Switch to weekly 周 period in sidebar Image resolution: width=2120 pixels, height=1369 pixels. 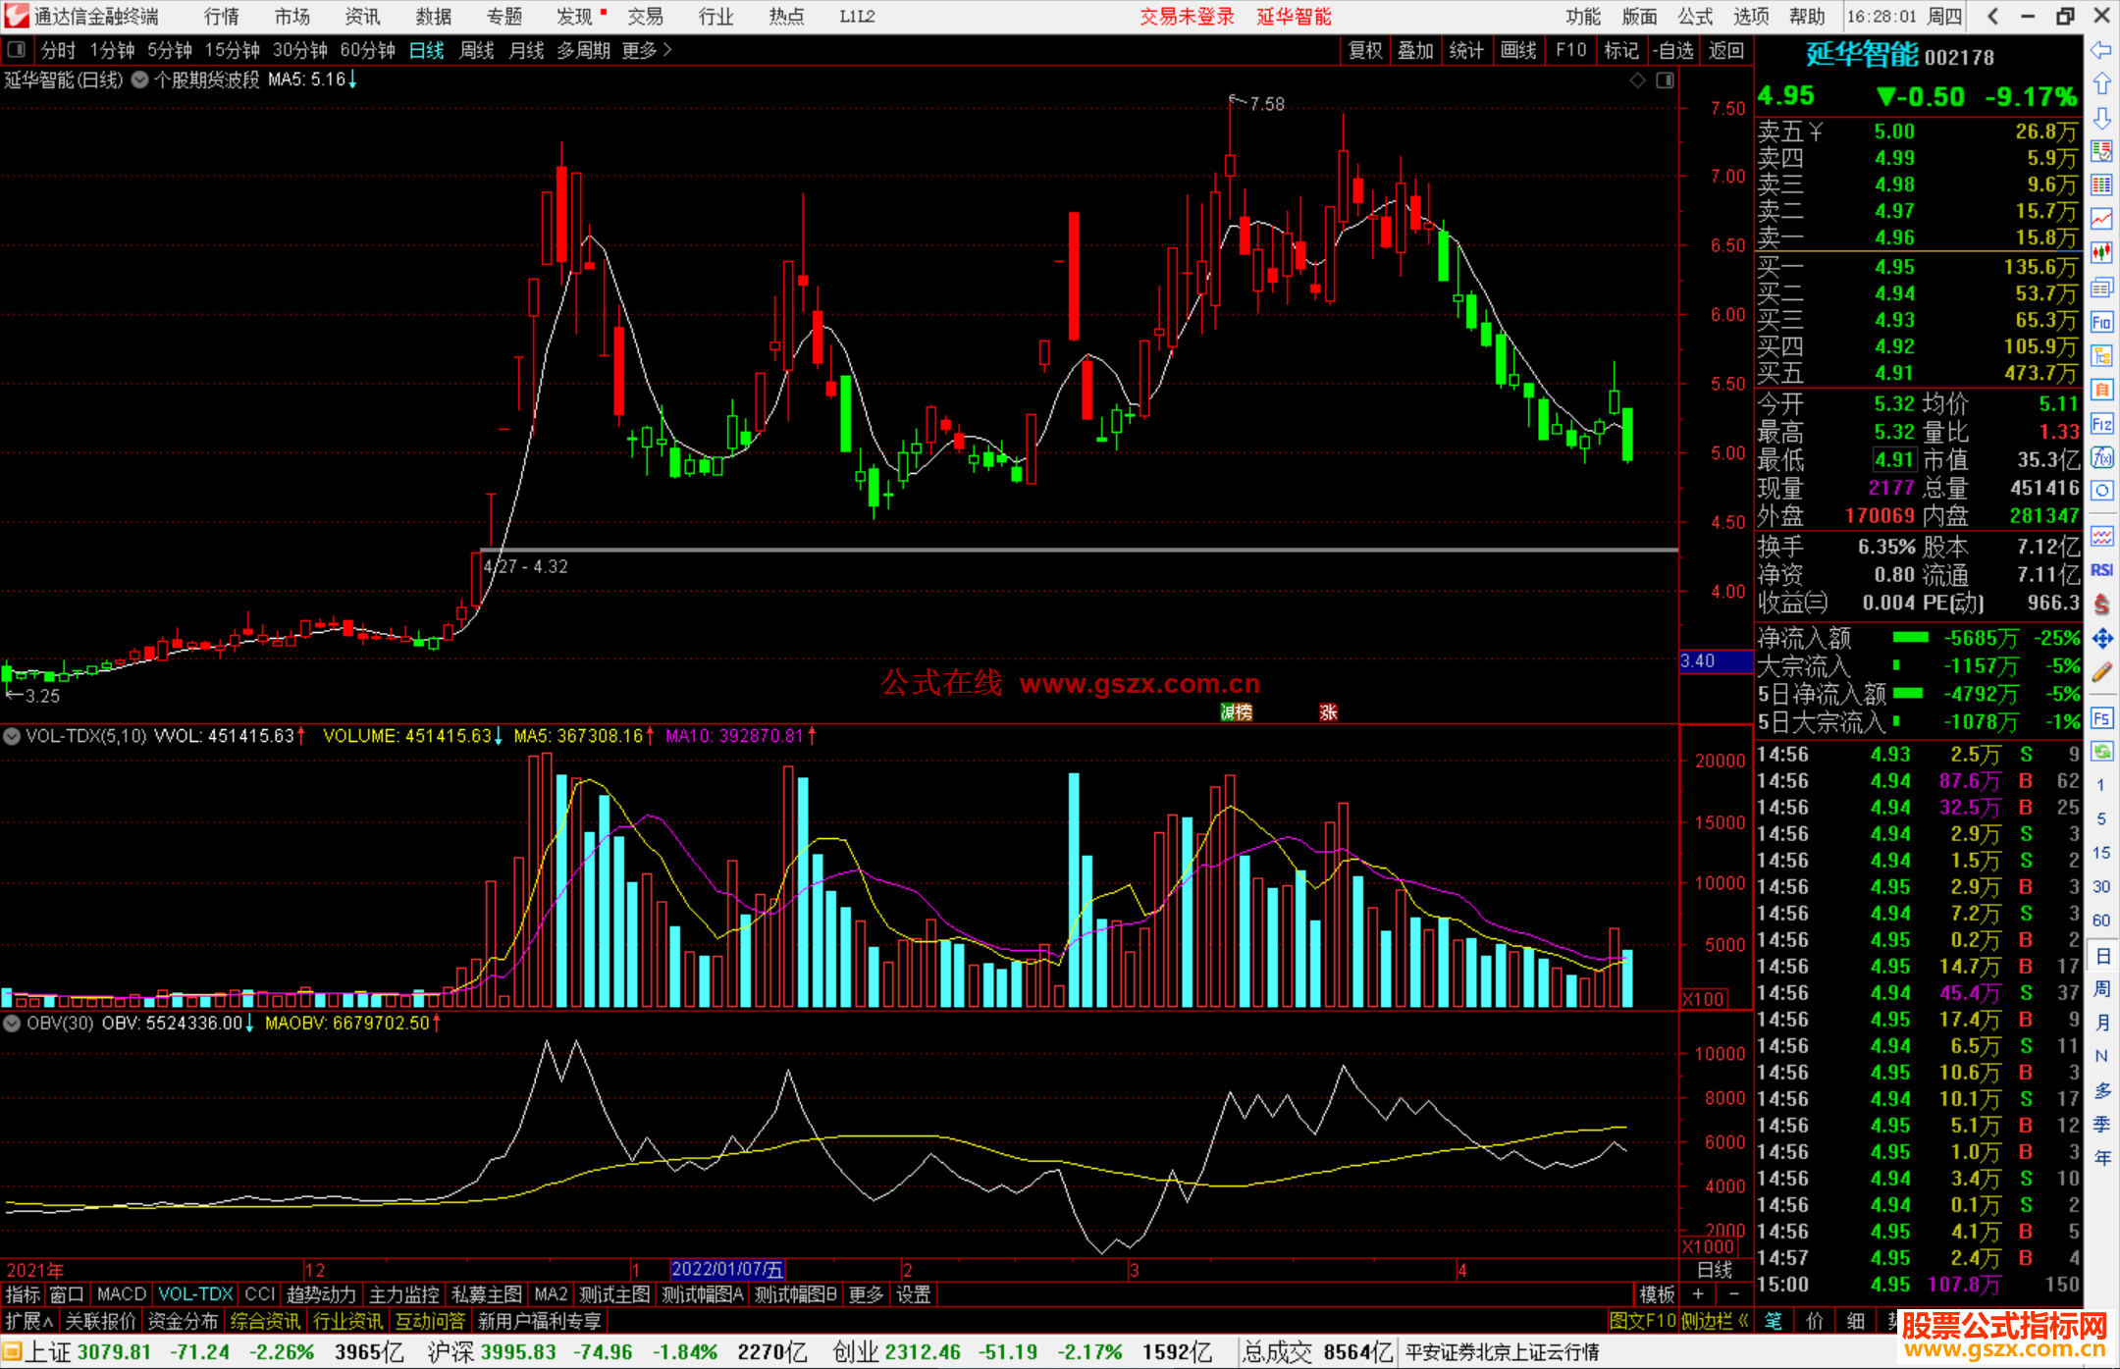click(2102, 988)
